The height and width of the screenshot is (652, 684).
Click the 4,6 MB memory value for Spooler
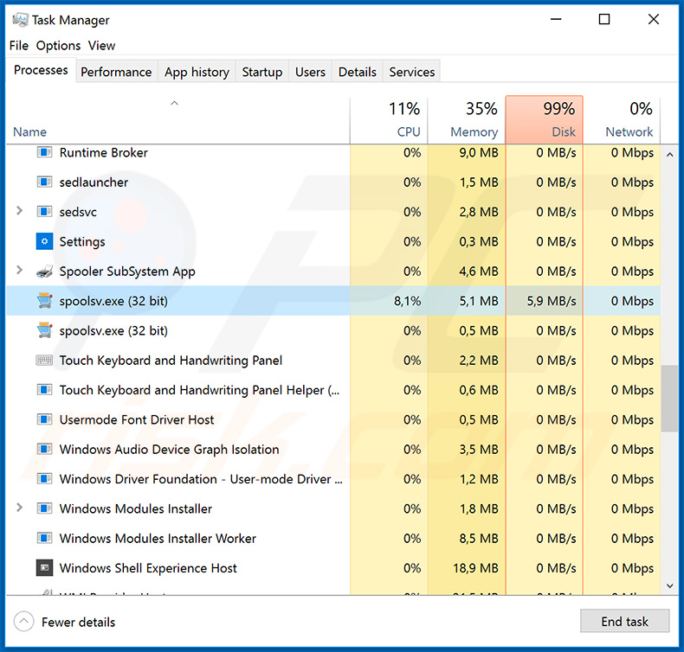[479, 272]
